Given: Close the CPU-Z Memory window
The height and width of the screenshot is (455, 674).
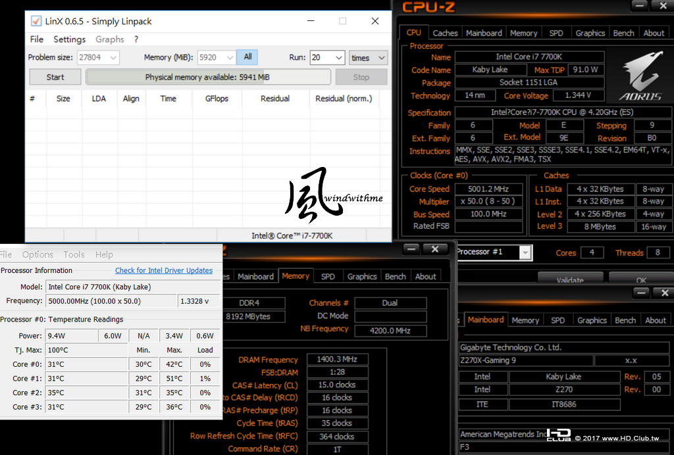Looking at the screenshot, I should (x=434, y=249).
